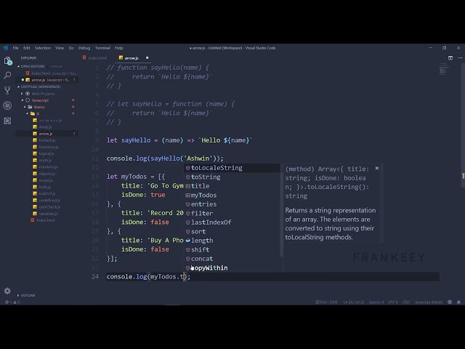Switch to the index.html editor tab
This screenshot has width=465, height=349.
(x=95, y=58)
